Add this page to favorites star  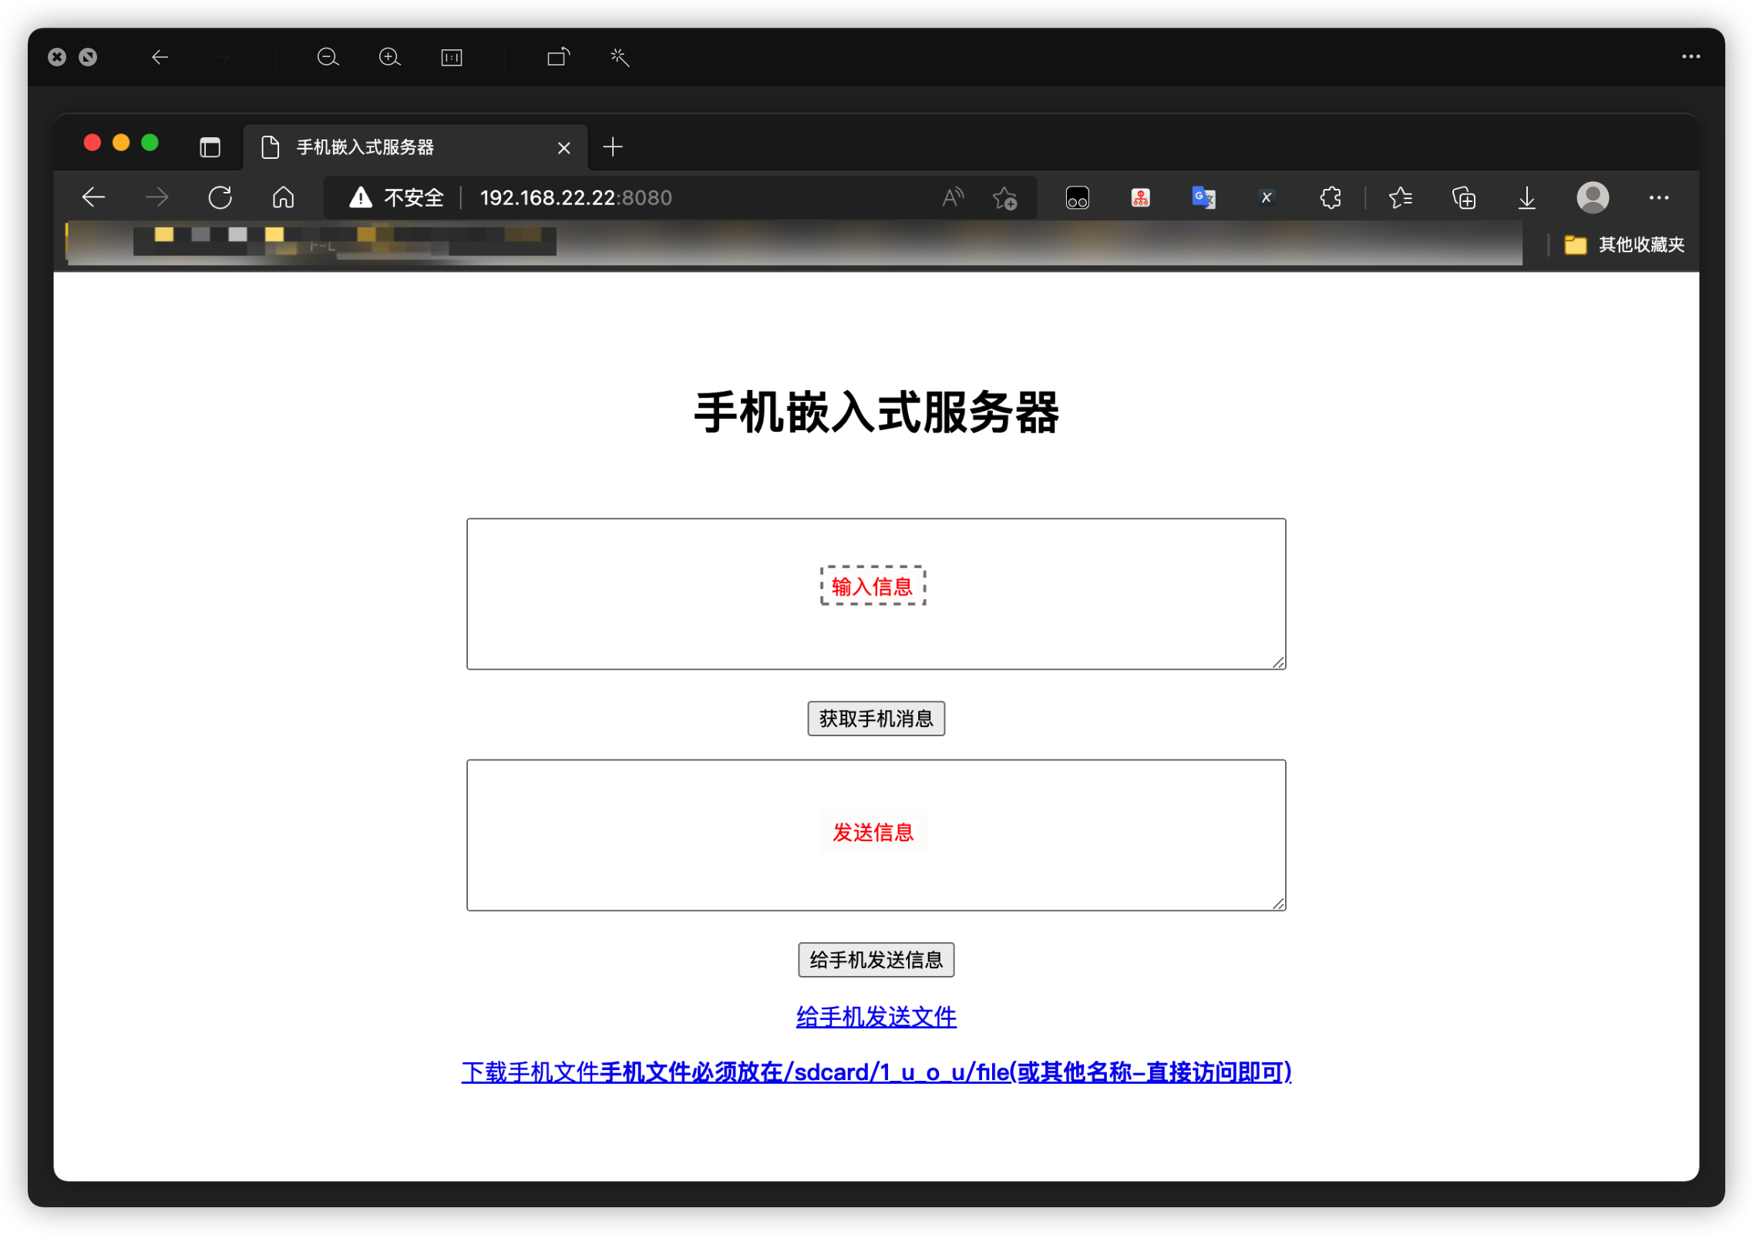tap(1004, 198)
